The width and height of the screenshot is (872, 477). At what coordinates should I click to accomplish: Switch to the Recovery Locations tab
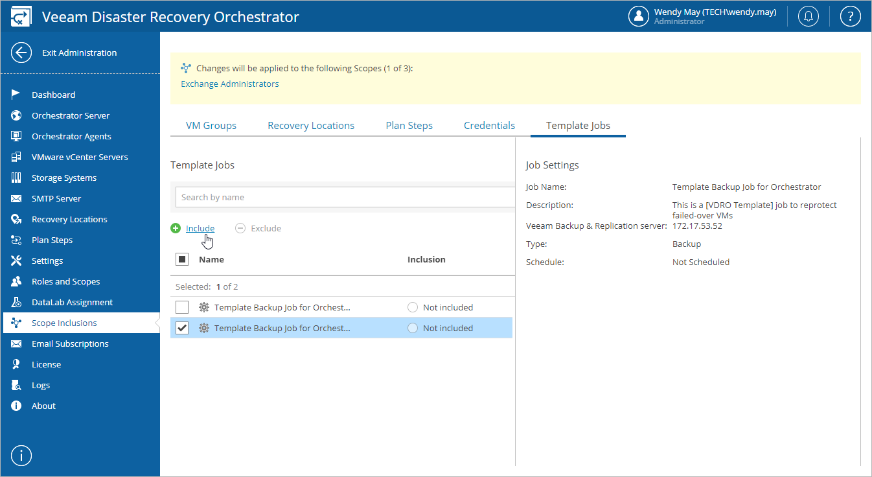click(x=311, y=126)
